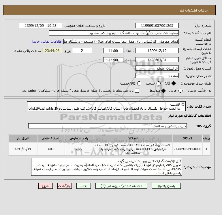222x215 pixels.
Task: Click the delivery province field خراسان رضوی
Action: pos(157,68)
